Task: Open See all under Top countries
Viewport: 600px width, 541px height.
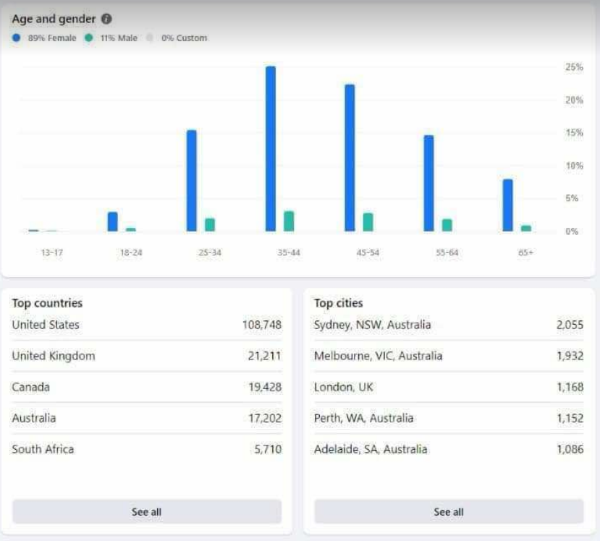Action: pos(147,511)
